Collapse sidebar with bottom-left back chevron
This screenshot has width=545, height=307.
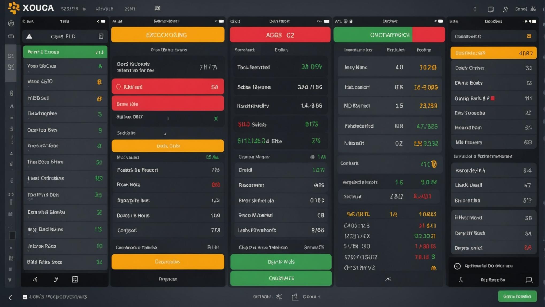[10, 297]
